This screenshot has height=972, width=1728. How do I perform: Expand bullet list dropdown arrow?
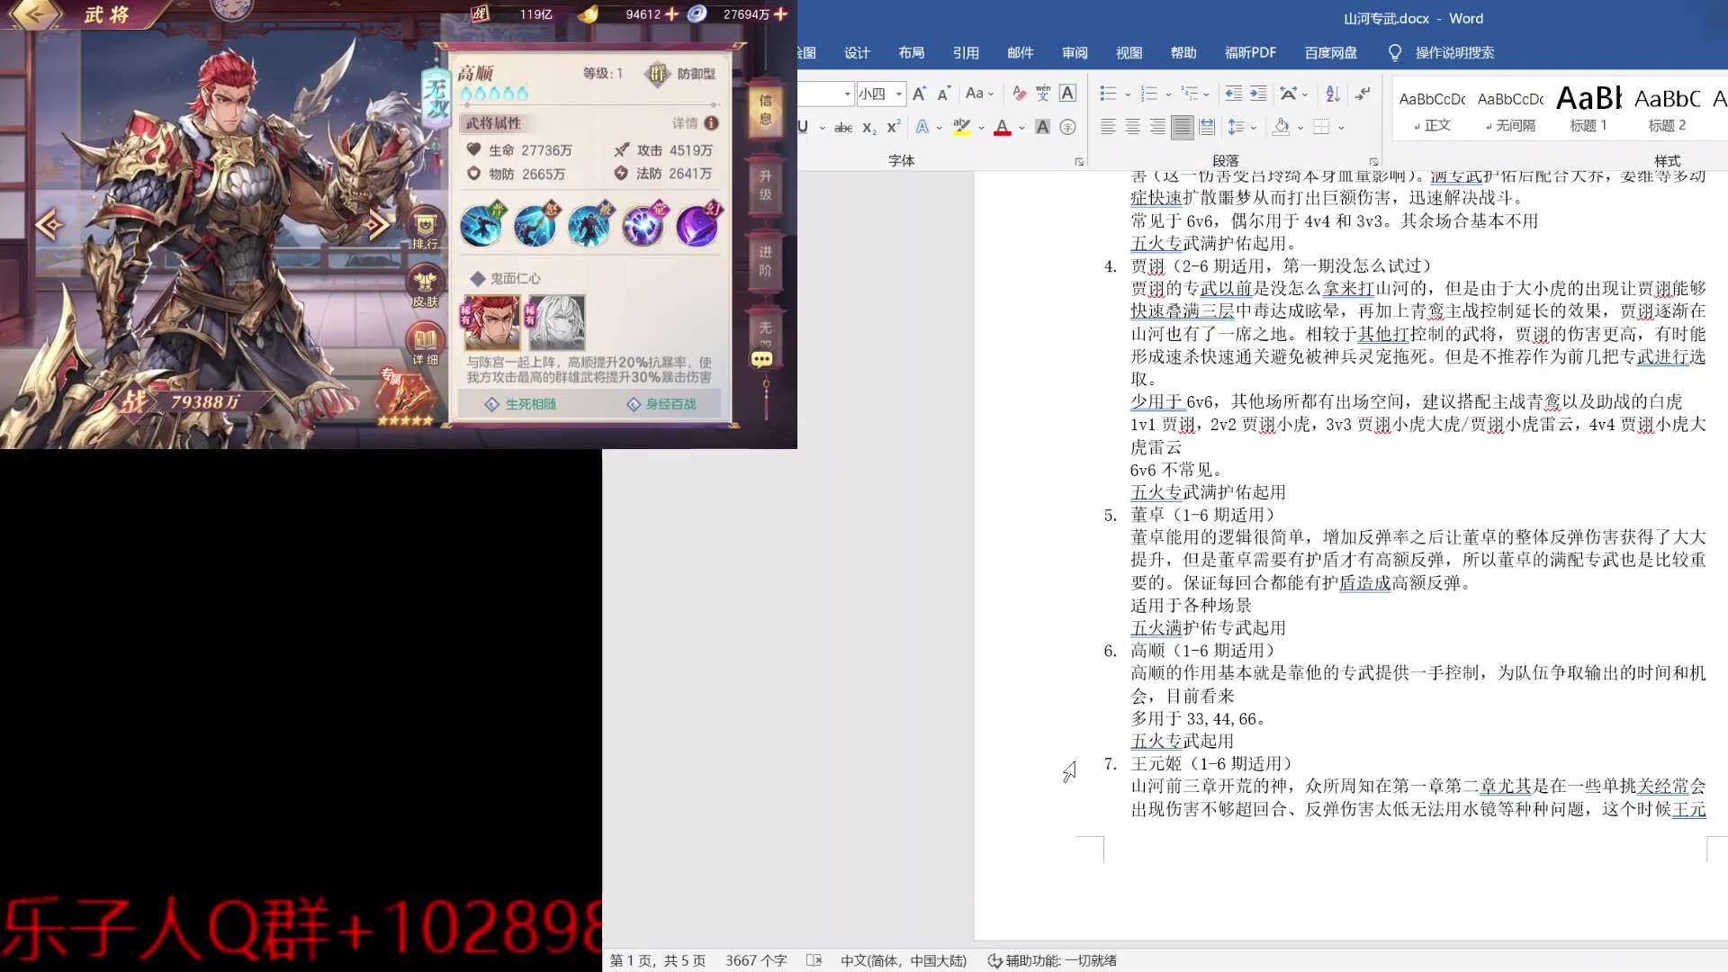(1128, 94)
